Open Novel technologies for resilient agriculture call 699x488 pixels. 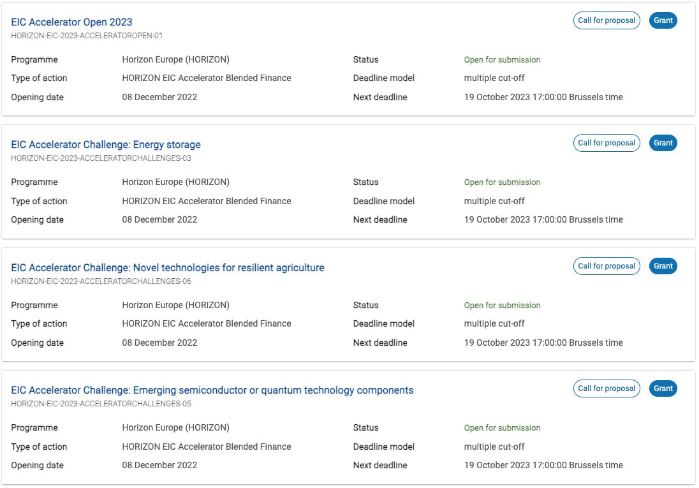pos(168,268)
